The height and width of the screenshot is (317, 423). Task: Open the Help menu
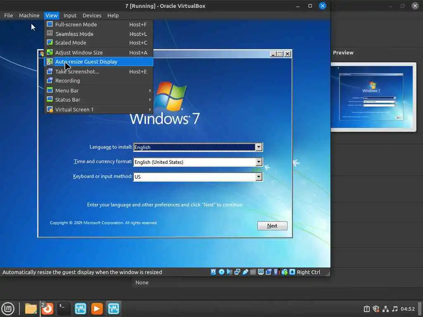(113, 15)
